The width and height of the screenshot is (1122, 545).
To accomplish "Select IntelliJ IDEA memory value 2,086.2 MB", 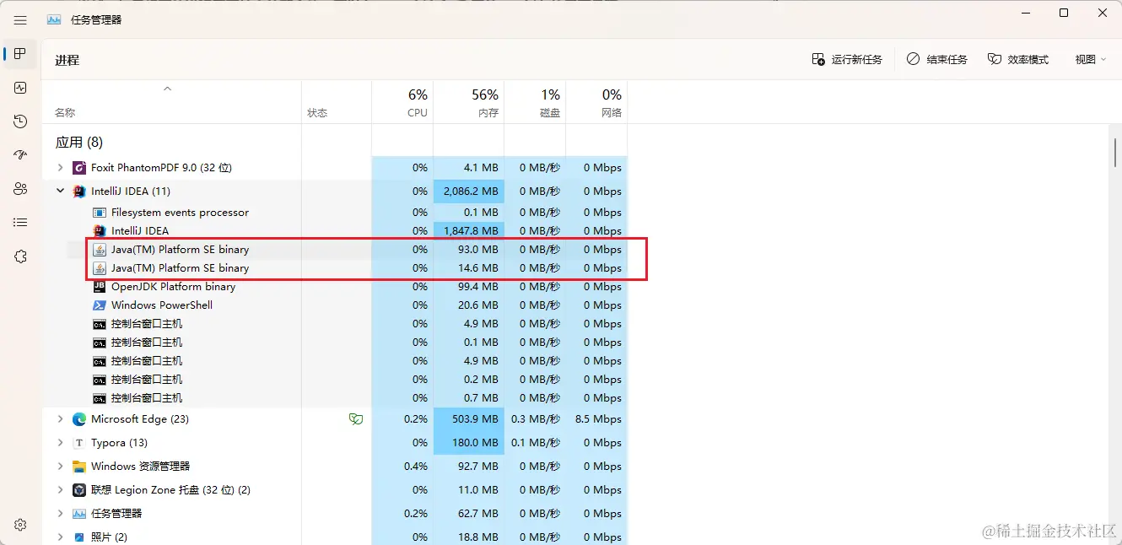I will [468, 192].
